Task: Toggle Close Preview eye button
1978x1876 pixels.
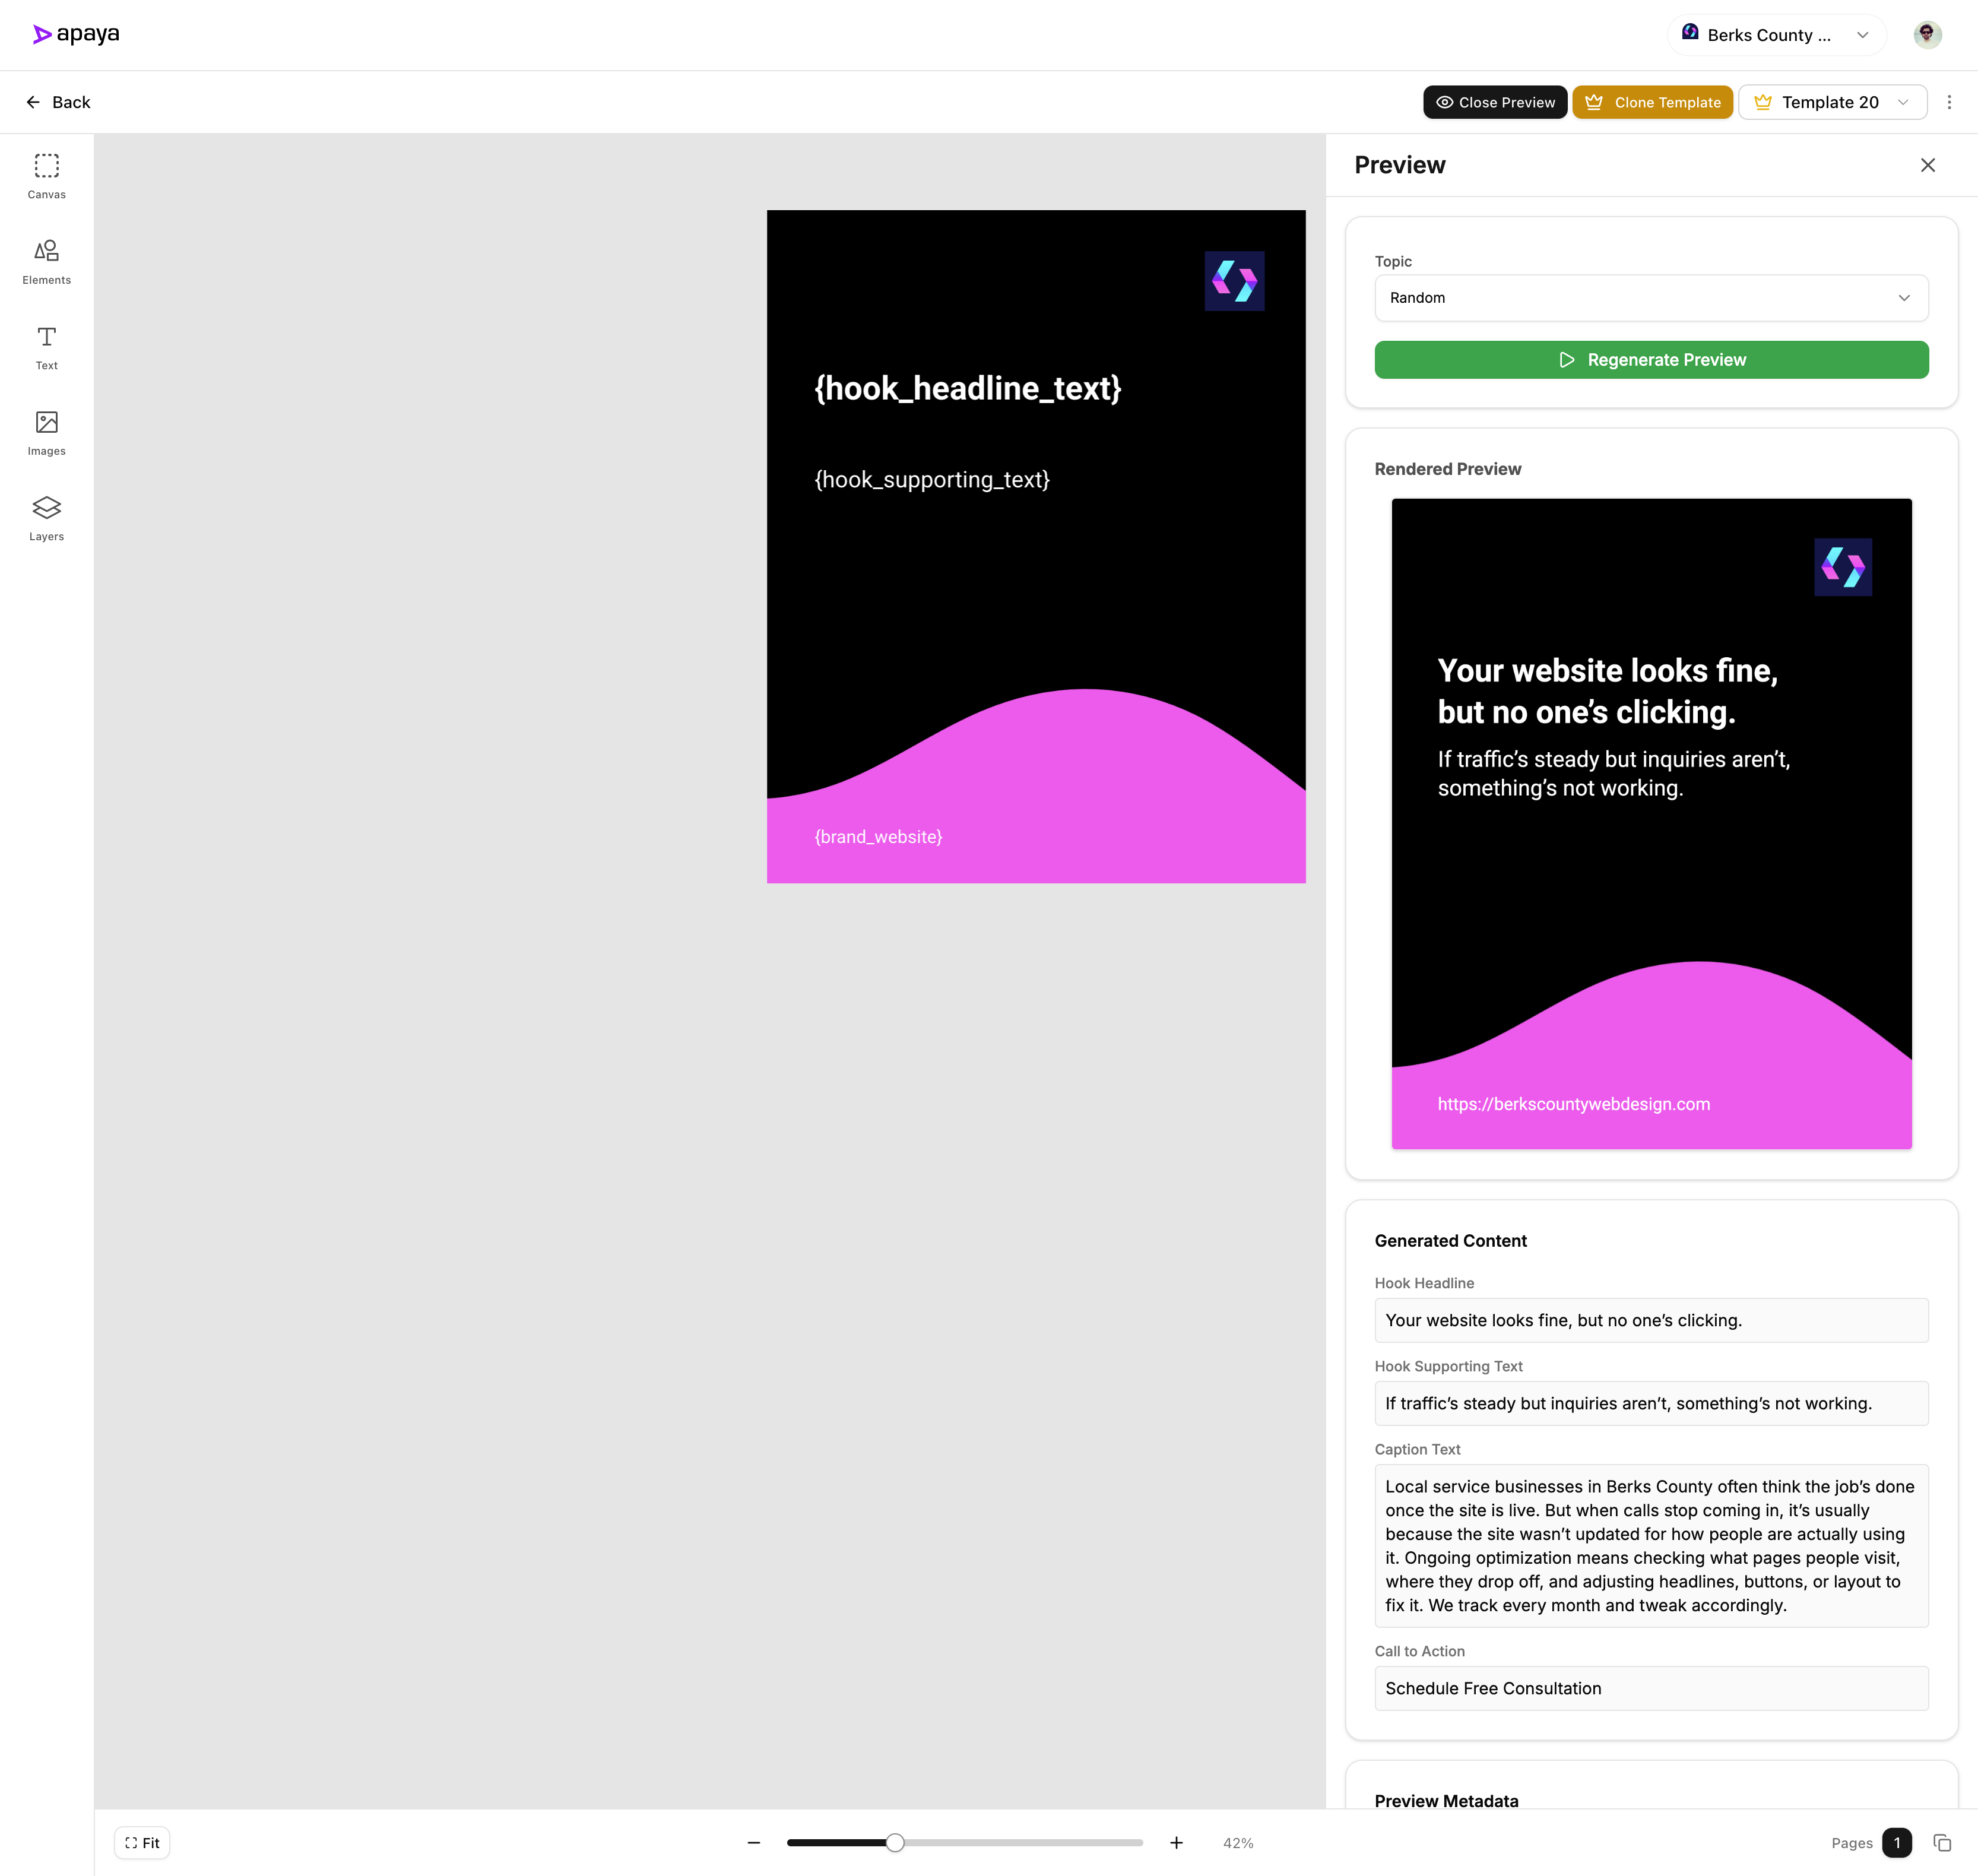Action: pyautogui.click(x=1494, y=102)
